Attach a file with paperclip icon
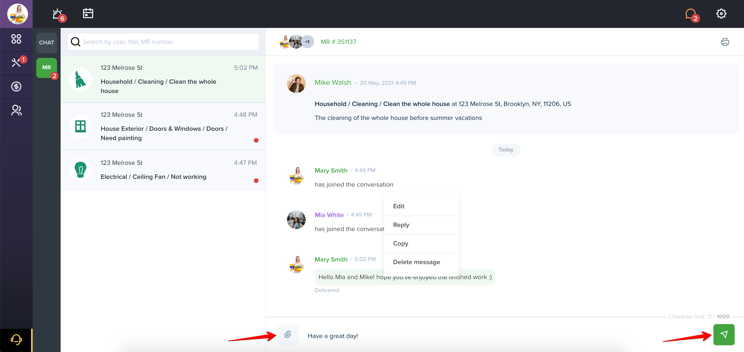The width and height of the screenshot is (744, 352). (x=288, y=334)
